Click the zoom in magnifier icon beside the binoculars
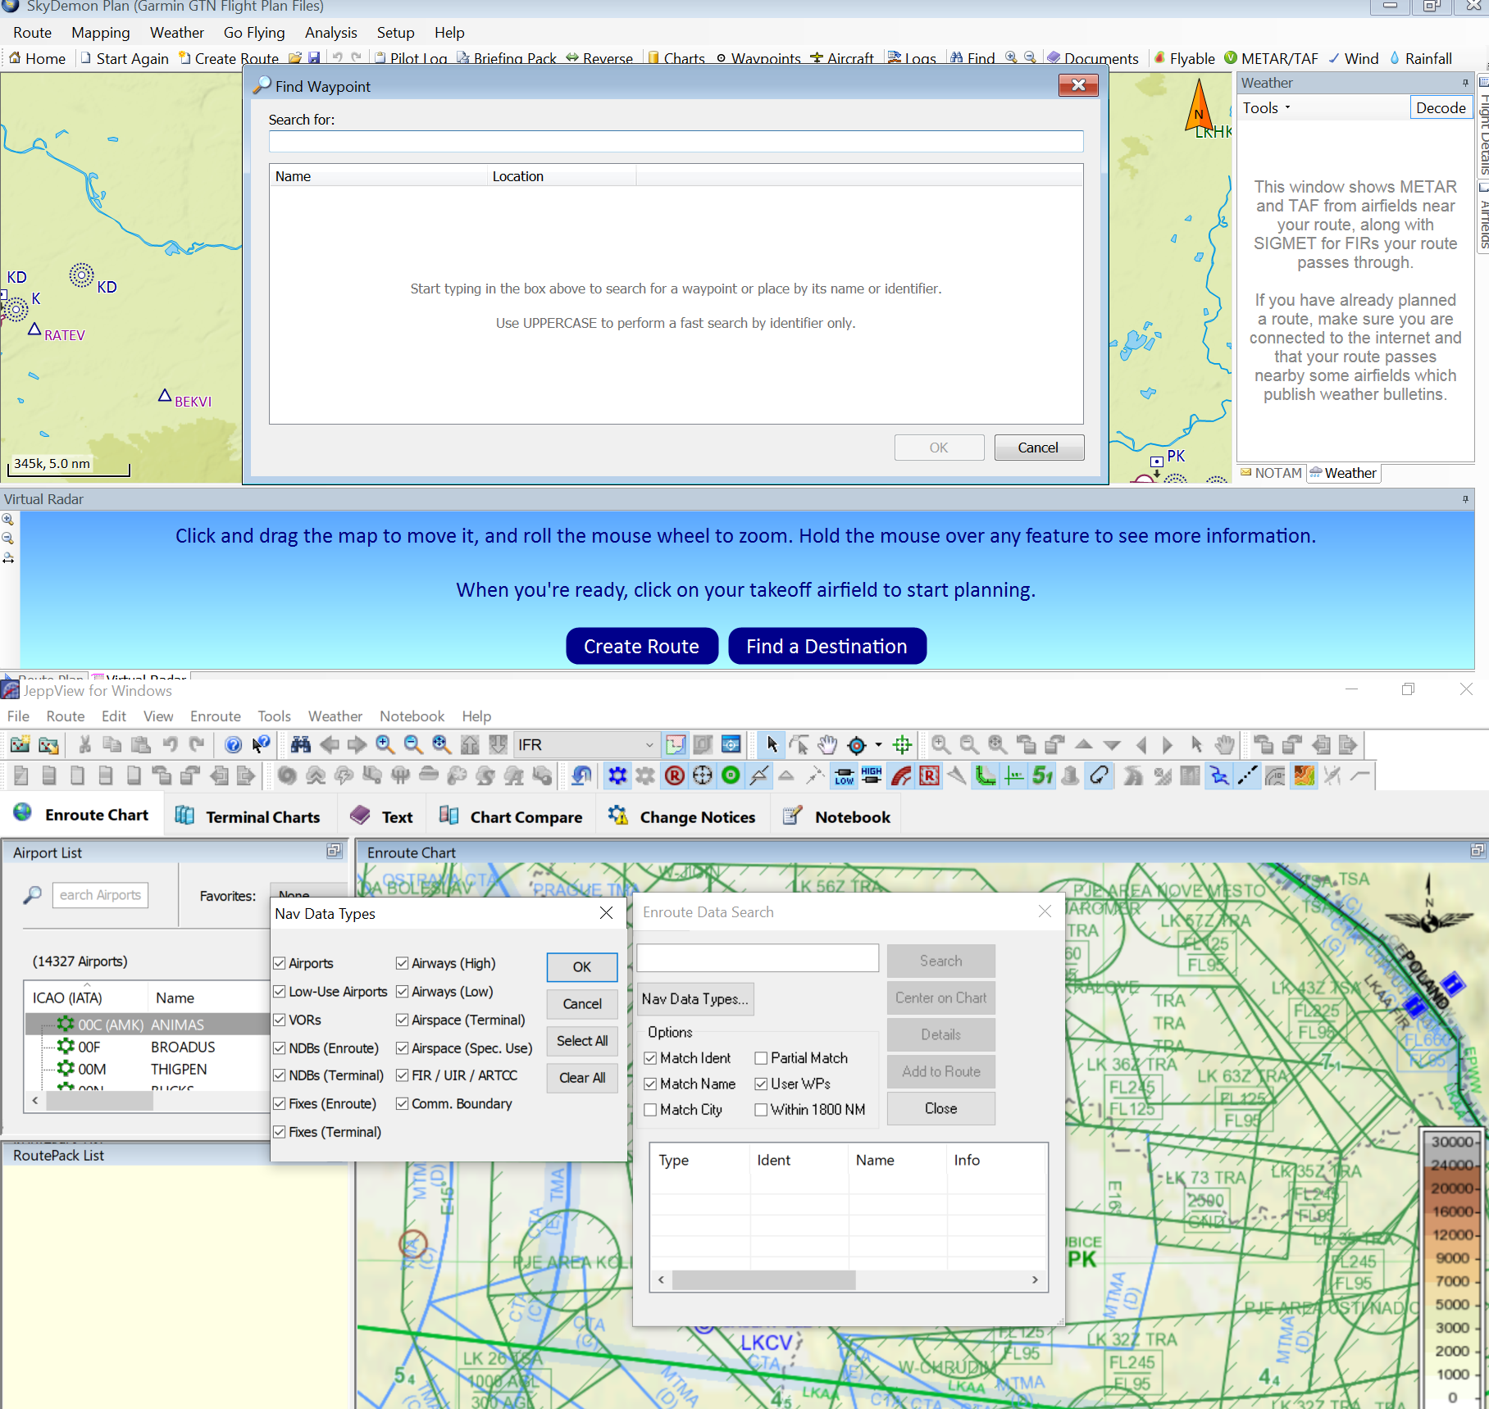 tap(385, 744)
